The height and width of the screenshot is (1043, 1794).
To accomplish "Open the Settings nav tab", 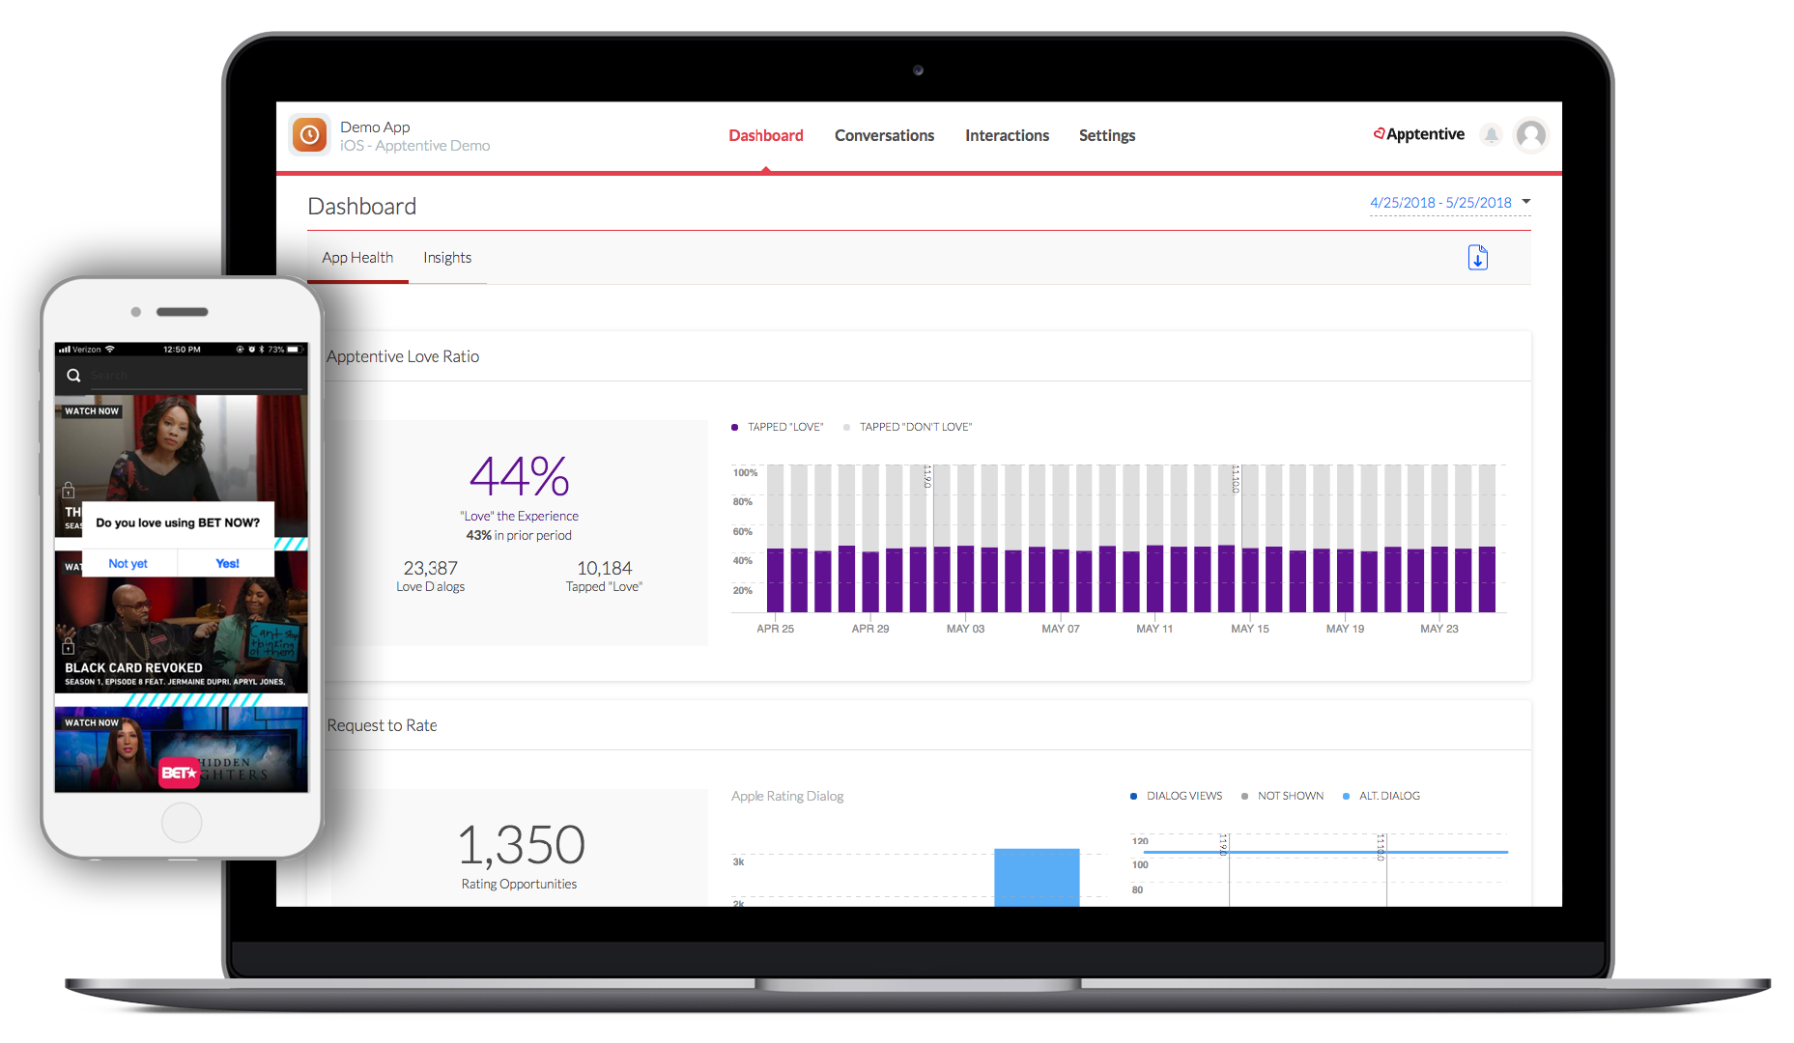I will (1107, 135).
